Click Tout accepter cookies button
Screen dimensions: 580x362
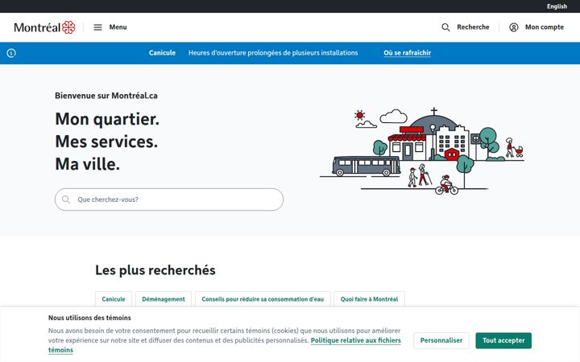tap(503, 340)
